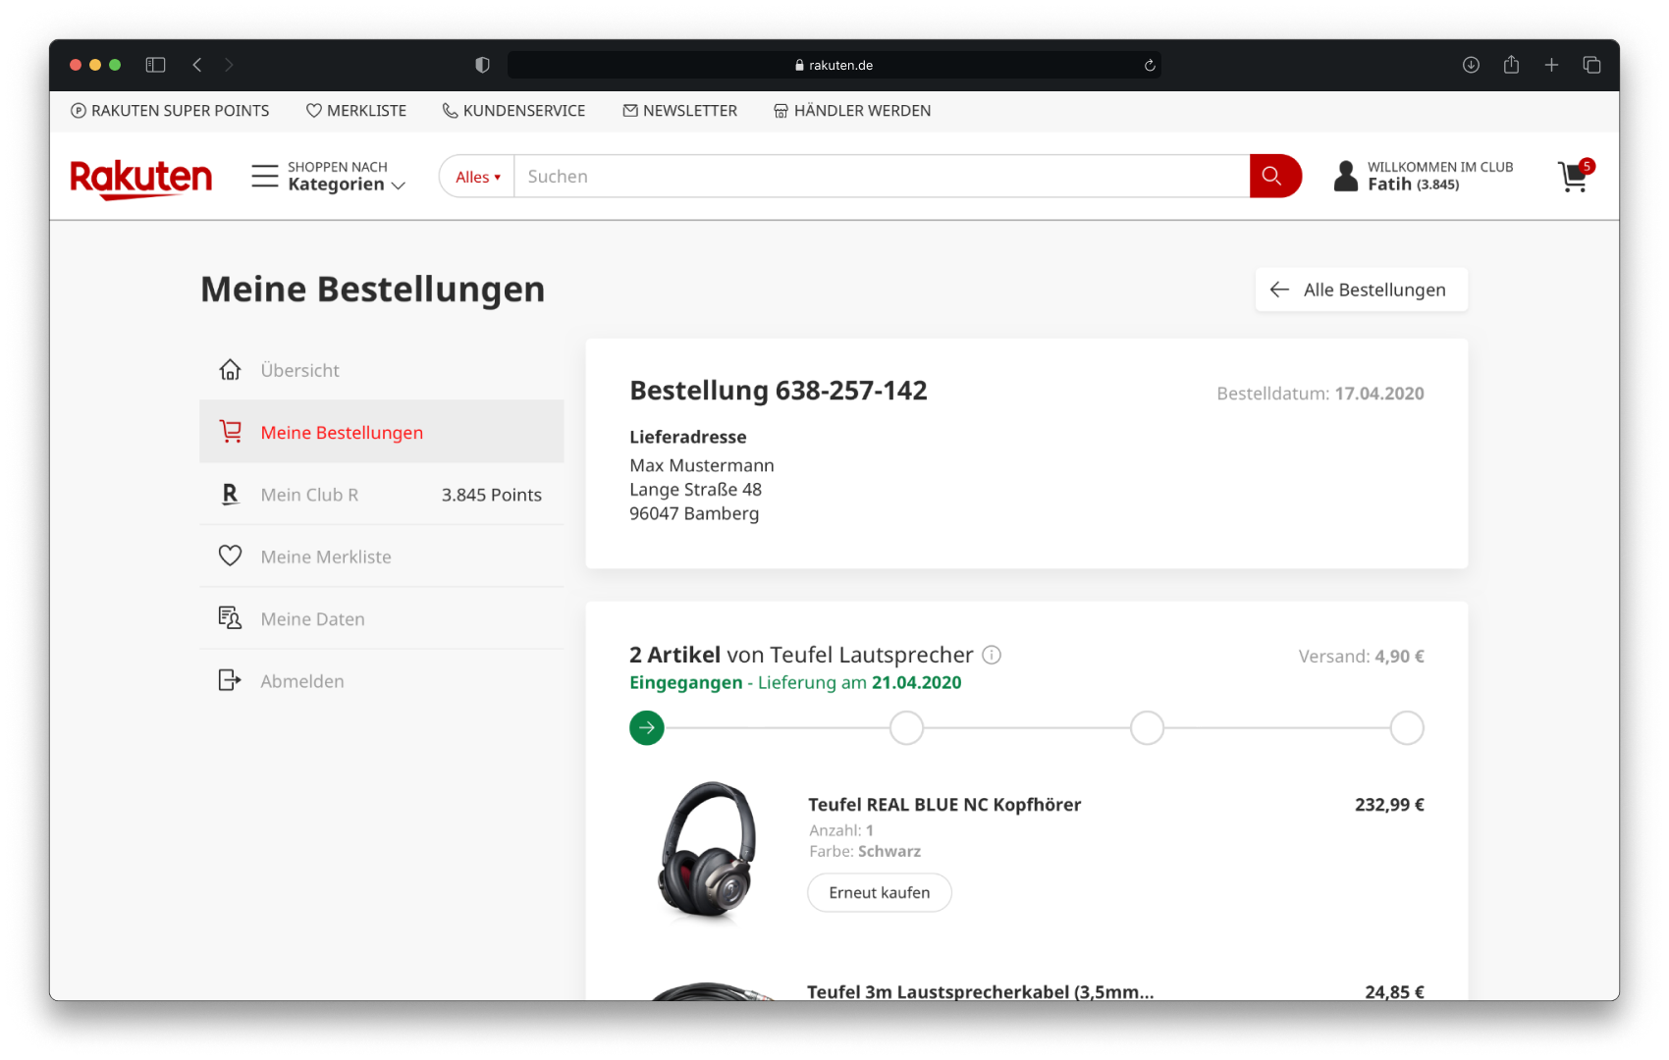Select Meine Bestellungen in sidebar
This screenshot has height=1060, width=1669.
(x=382, y=432)
